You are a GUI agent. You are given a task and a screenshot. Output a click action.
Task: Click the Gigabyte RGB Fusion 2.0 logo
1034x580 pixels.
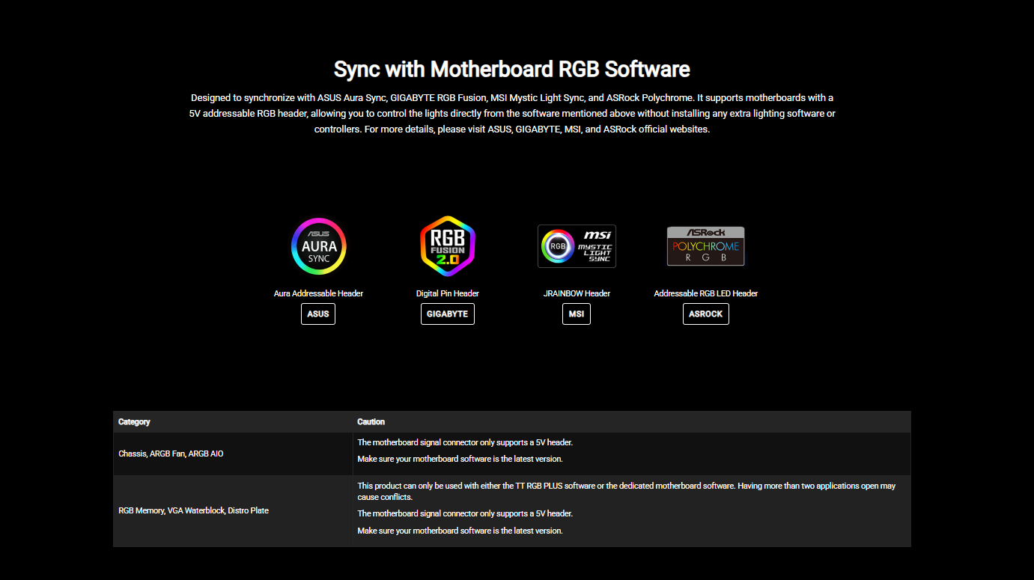tap(448, 246)
